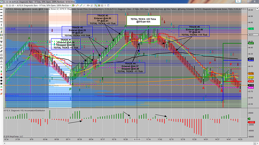Screen dimensions: 259x145
Task: Toggle the highlighted Chart Trader toolbar button
Action: tap(96, 6)
